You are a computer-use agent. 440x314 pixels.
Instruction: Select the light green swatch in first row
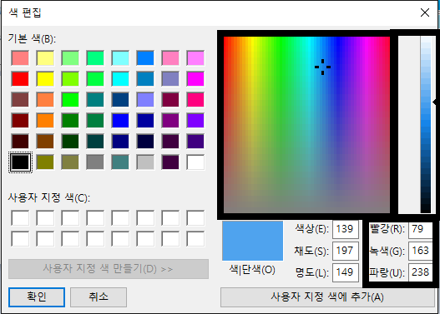pos(70,58)
